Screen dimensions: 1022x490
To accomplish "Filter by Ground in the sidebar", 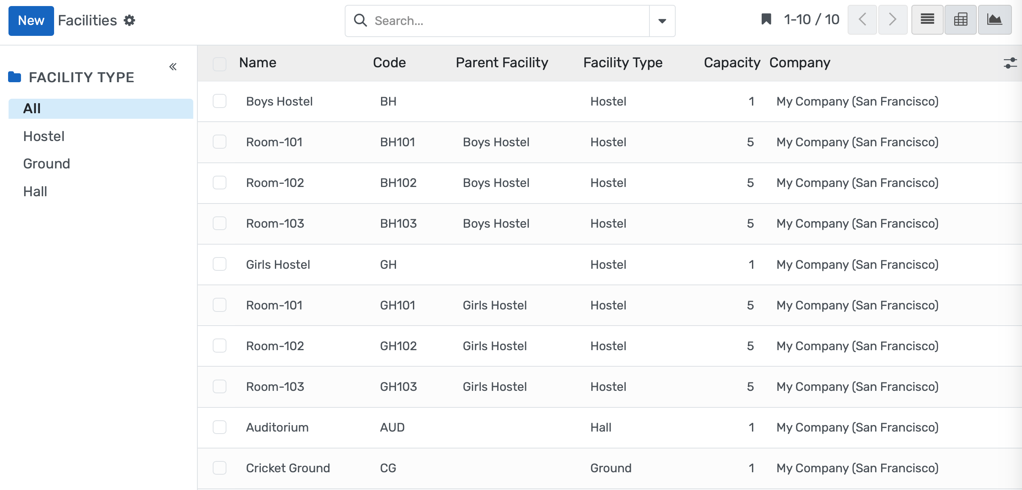I will coord(46,164).
